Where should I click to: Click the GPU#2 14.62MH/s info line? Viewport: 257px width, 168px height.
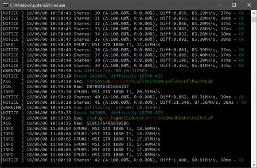(x=81, y=45)
